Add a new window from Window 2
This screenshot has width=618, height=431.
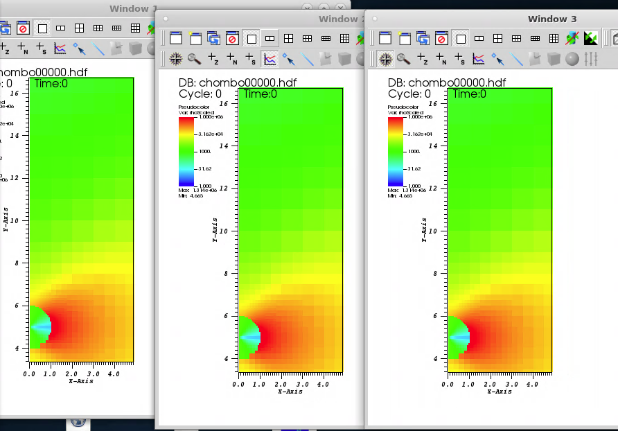pos(195,38)
